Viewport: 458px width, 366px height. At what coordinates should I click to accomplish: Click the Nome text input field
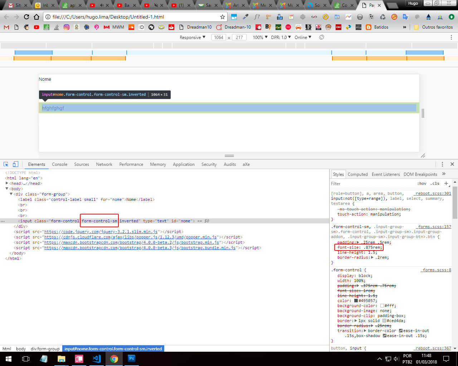[x=229, y=108]
